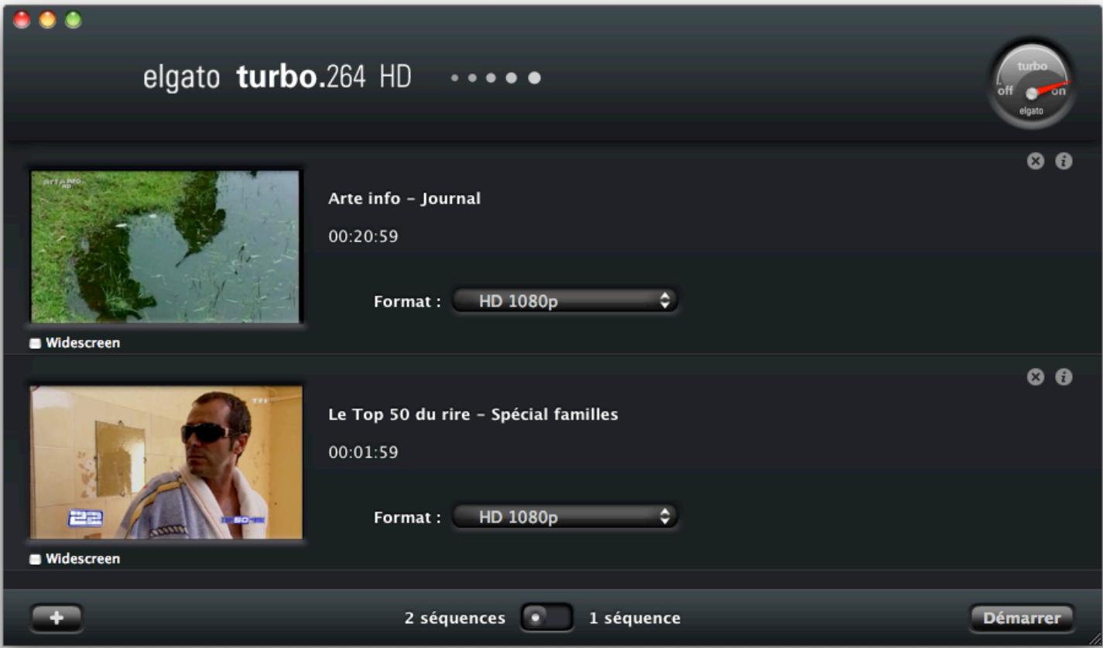Click the turbo on/off gauge
The width and height of the screenshot is (1103, 648).
[x=1032, y=84]
